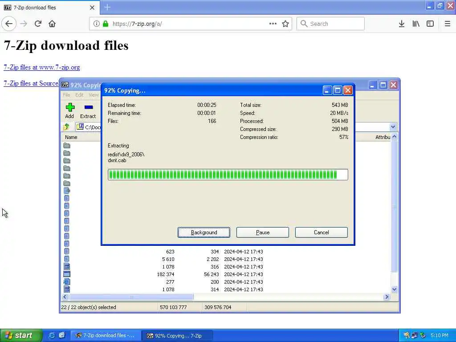
Task: Click the Attribu column header
Action: point(382,137)
